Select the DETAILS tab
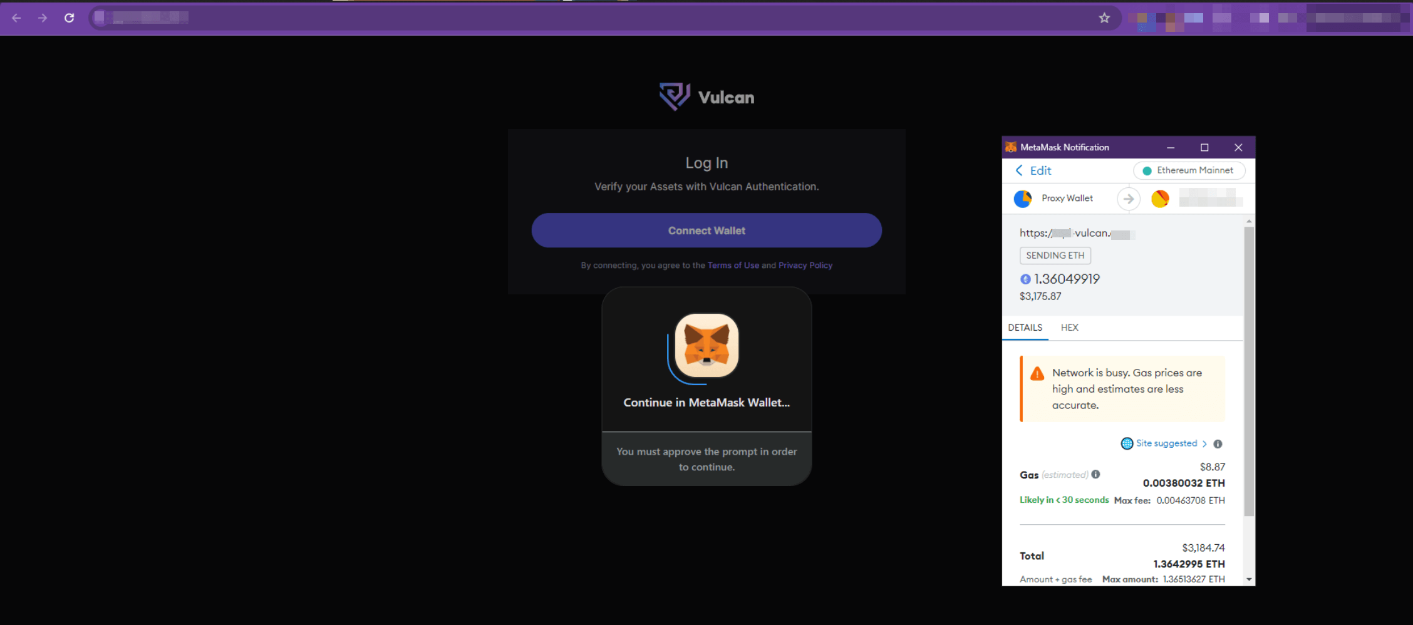The height and width of the screenshot is (625, 1413). [x=1025, y=328]
